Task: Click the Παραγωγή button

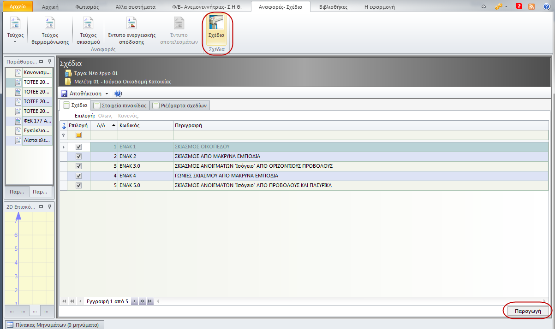Action: pos(527,311)
